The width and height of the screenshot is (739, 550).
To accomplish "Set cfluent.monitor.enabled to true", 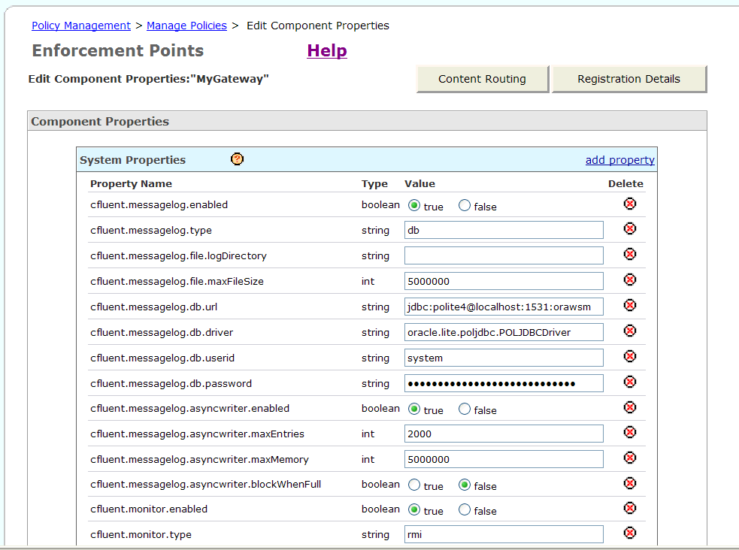I will [414, 509].
